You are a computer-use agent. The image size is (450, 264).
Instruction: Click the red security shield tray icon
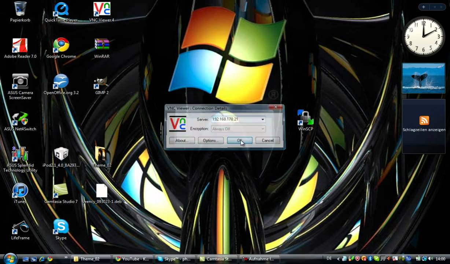click(358, 258)
